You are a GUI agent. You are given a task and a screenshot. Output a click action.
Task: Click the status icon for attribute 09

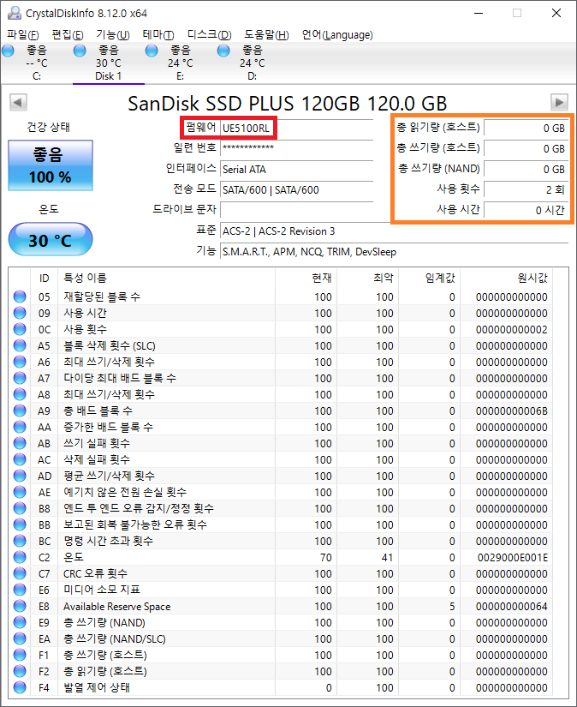(x=20, y=313)
